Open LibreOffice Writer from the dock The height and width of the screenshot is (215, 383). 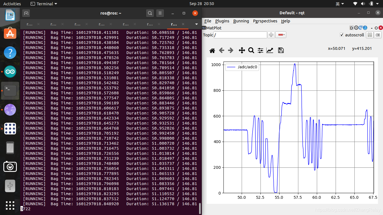click(10, 15)
